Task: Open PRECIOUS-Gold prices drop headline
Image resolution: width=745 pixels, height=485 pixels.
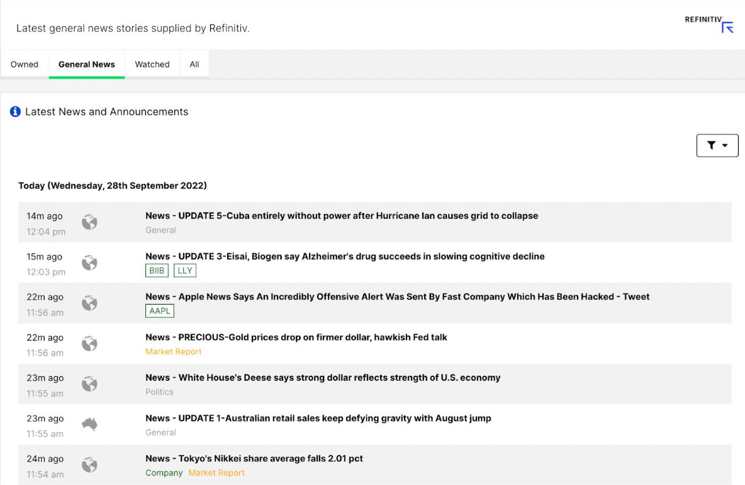Action: 296,337
